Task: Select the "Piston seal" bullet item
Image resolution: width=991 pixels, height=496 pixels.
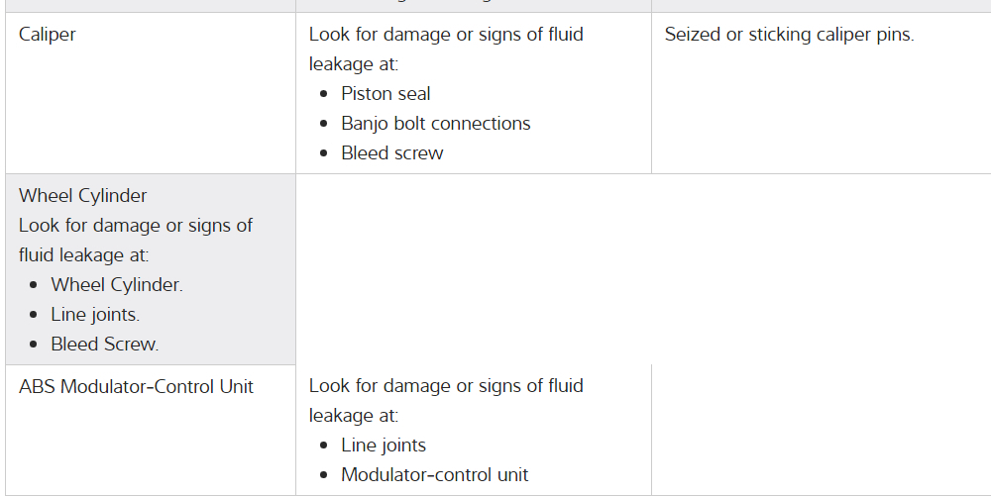Action: coord(385,94)
